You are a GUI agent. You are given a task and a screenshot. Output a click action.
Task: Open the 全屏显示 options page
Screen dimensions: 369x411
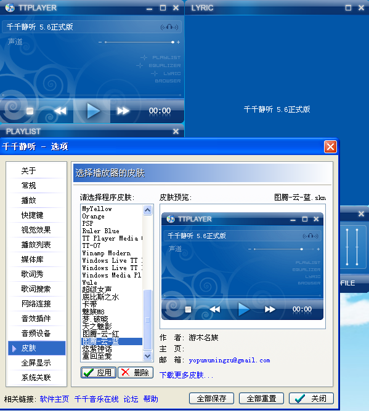coord(37,363)
